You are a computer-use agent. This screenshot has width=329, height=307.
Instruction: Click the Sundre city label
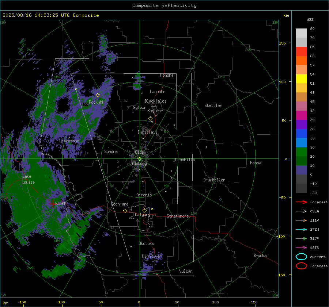coord(111,151)
